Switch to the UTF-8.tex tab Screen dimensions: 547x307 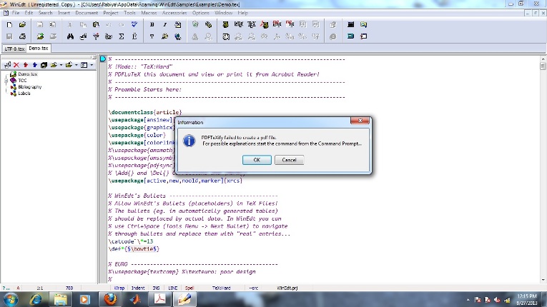(x=14, y=49)
